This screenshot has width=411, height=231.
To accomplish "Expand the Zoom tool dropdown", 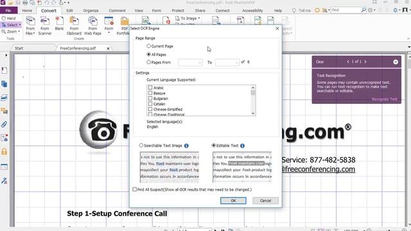I will point(19,31).
